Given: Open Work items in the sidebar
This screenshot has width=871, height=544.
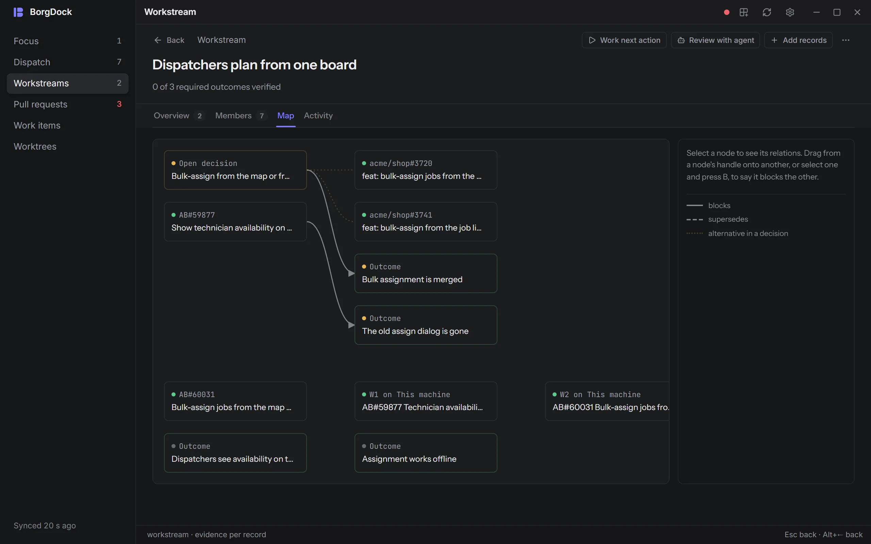Looking at the screenshot, I should [x=68, y=125].
